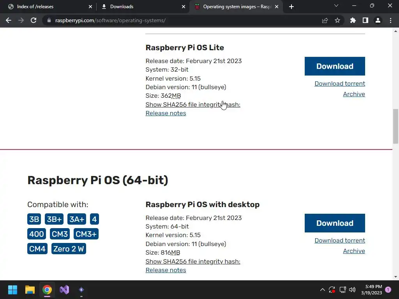Show hidden system tray icons
Viewport: 399px width, 299px height.
click(x=322, y=290)
